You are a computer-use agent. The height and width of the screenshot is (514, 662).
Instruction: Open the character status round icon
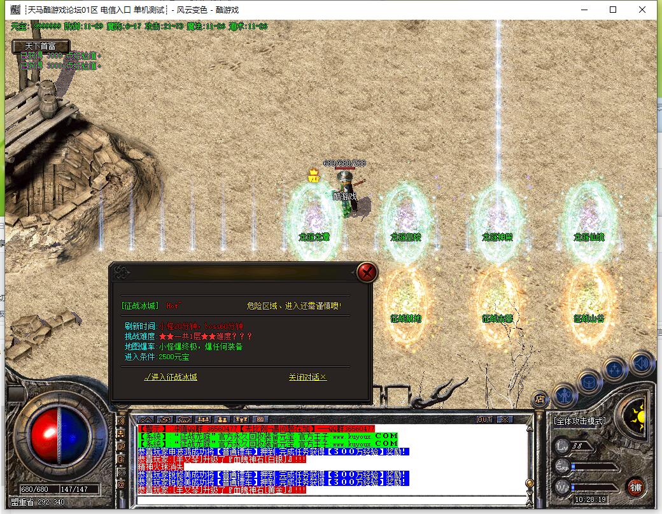[564, 396]
